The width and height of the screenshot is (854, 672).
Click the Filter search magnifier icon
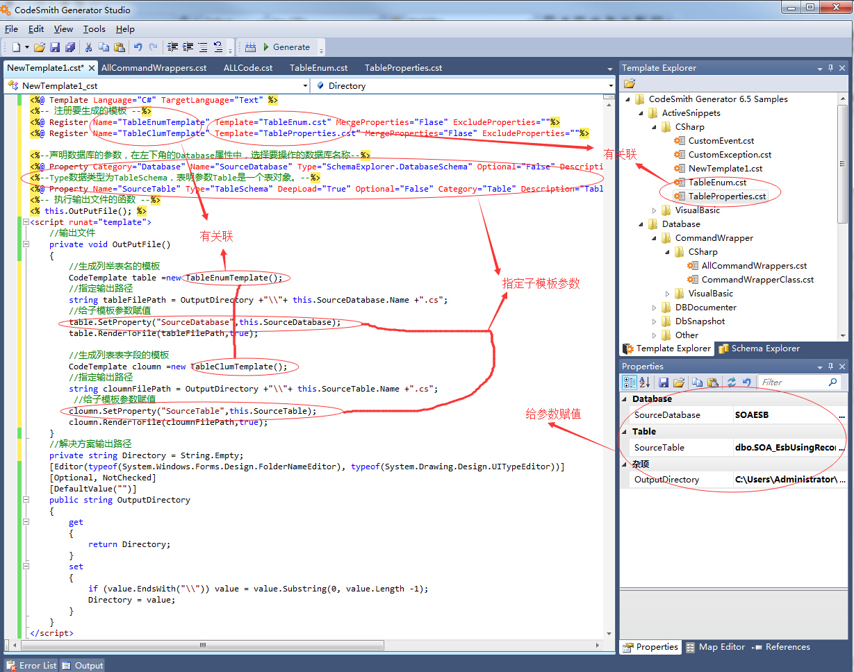(832, 383)
